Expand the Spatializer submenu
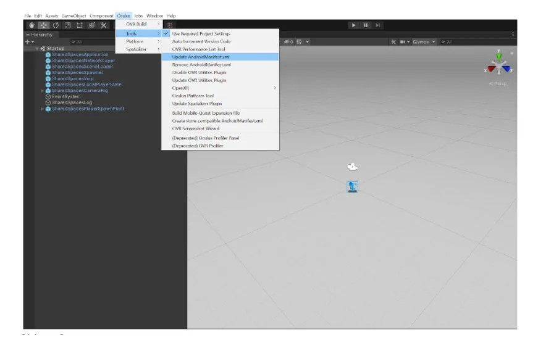The image size is (538, 340). 138,49
